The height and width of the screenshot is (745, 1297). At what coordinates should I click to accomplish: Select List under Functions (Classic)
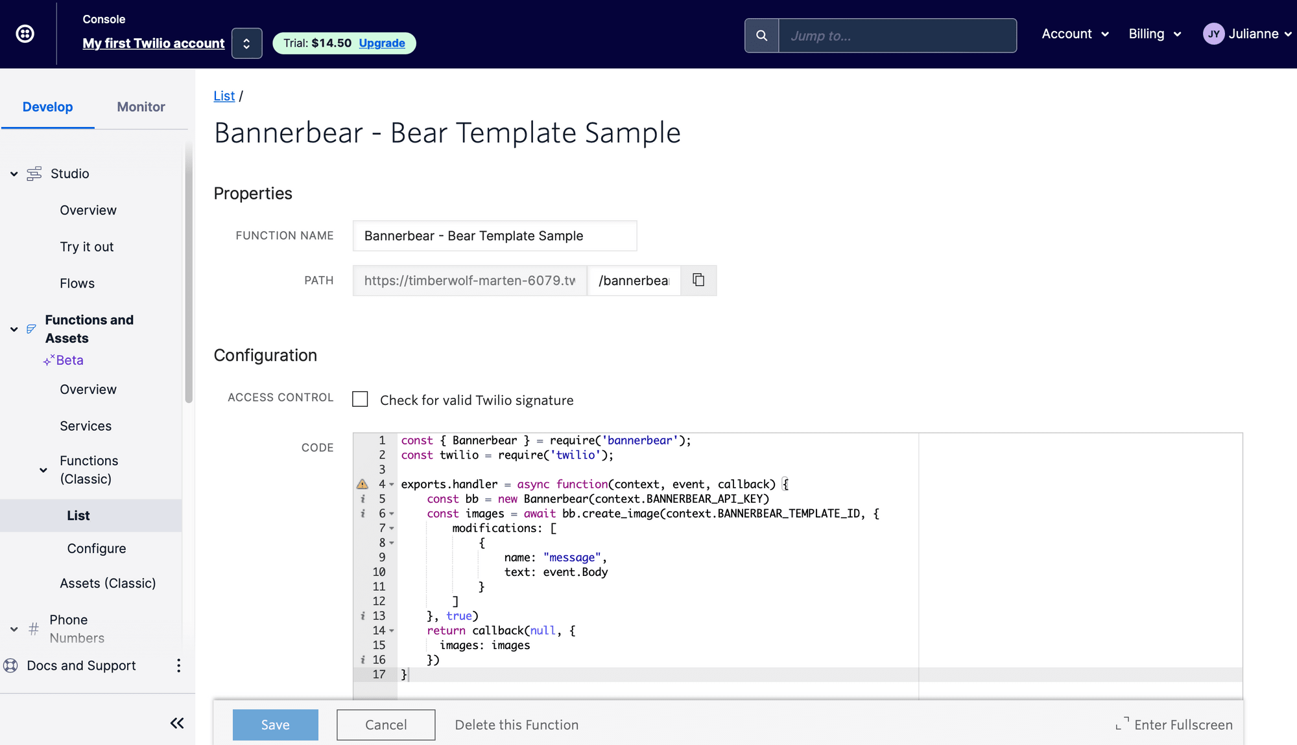[91, 516]
